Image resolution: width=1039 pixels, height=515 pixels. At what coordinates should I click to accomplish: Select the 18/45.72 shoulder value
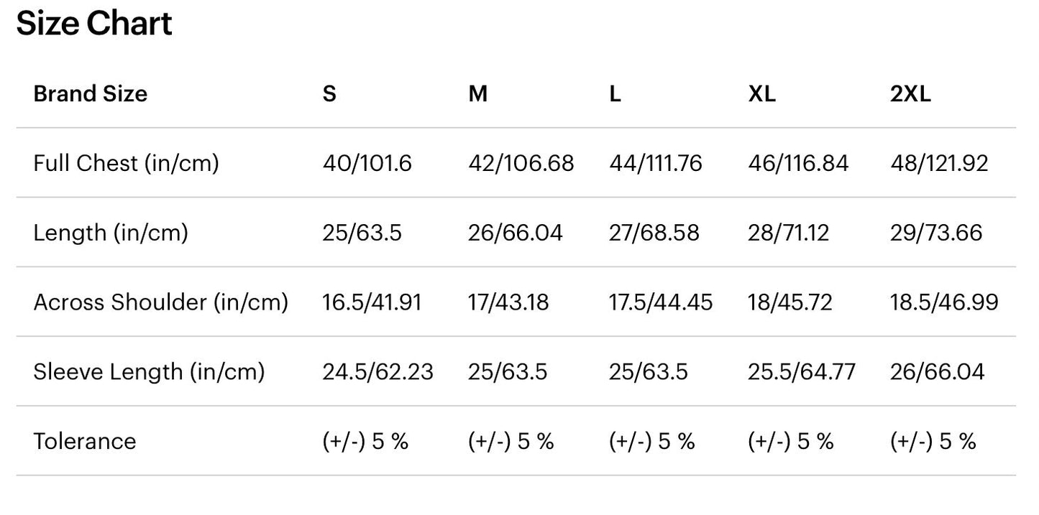[789, 302]
